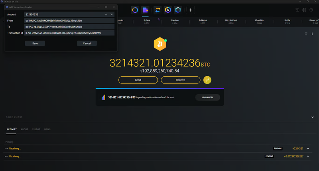
Task: Open the settings gear icon
Action: [311, 10]
